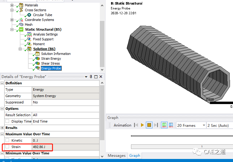Click the Shear Stress result icon
This screenshot has width=233, height=162.
click(38, 63)
